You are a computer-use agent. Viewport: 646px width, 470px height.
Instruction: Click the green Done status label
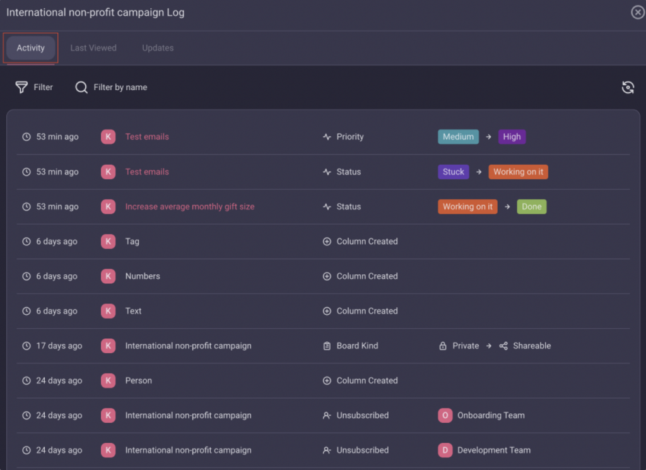tap(531, 206)
